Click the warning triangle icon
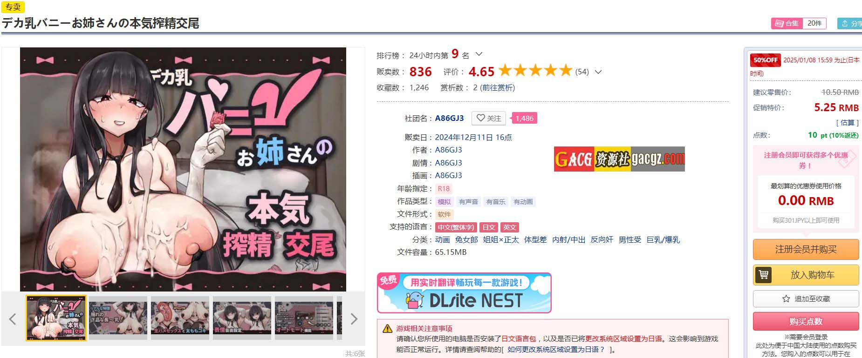This screenshot has height=358, width=862. [x=387, y=329]
